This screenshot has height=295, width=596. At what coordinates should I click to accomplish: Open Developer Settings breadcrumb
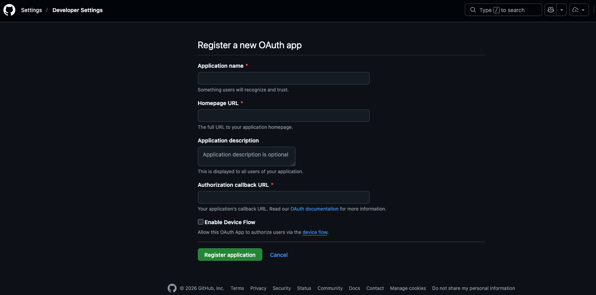point(78,10)
